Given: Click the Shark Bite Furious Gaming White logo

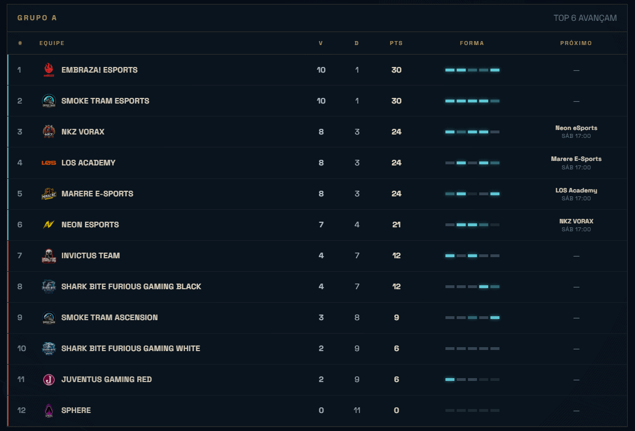Looking at the screenshot, I should point(48,348).
